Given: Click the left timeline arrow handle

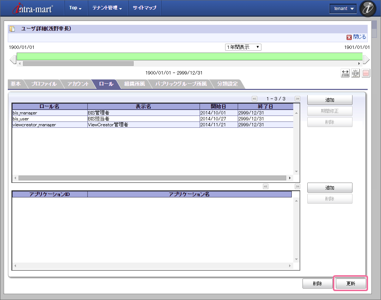Looking at the screenshot, I should point(13,59).
